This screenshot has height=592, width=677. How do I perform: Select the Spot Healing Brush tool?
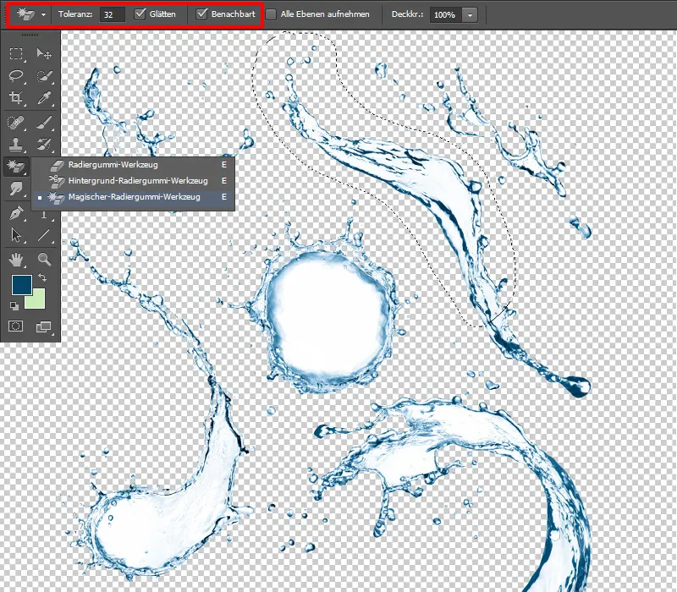[x=16, y=123]
